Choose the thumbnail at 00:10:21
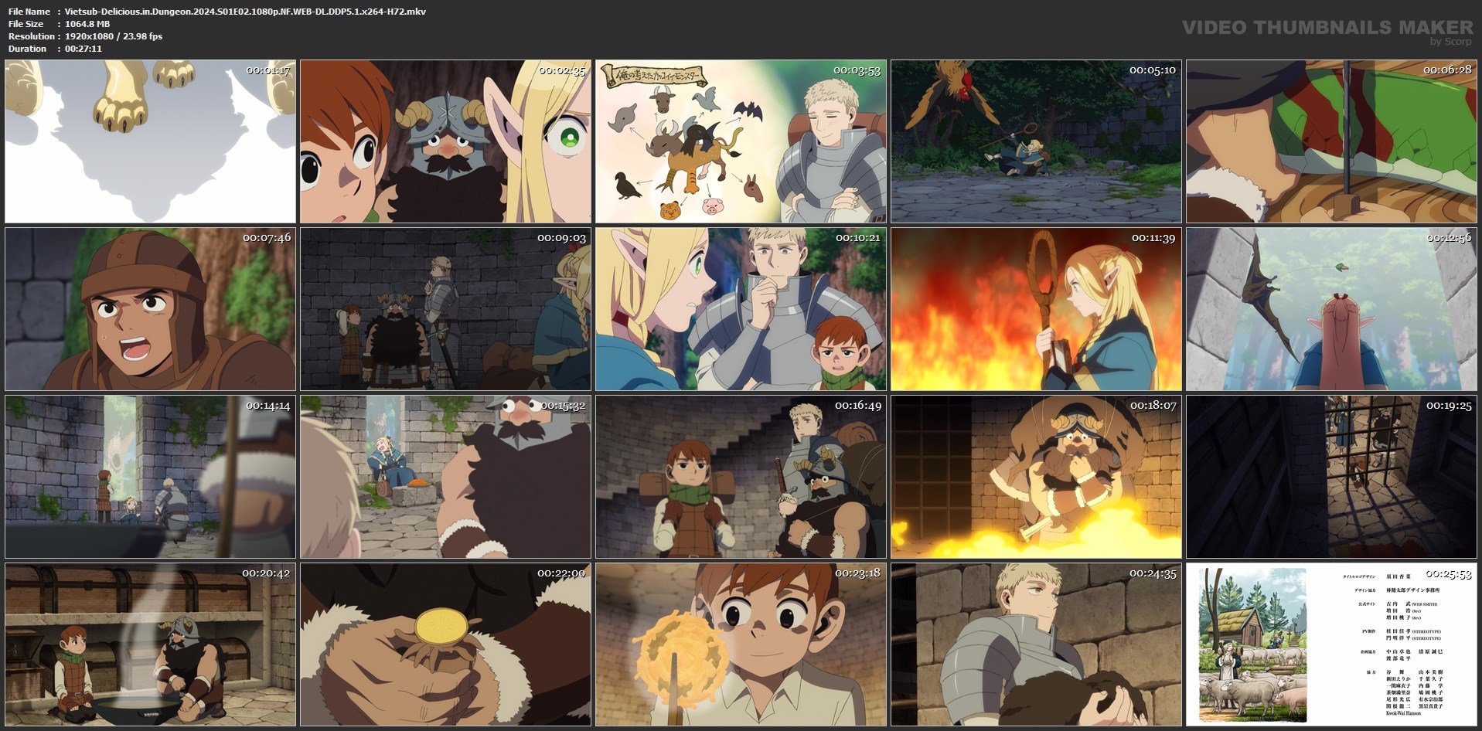 tap(741, 309)
